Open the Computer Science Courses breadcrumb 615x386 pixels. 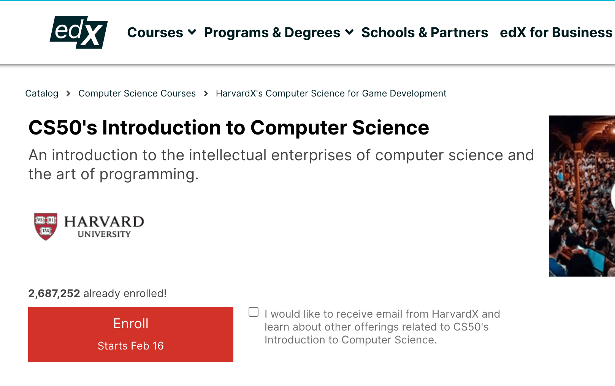click(x=137, y=93)
